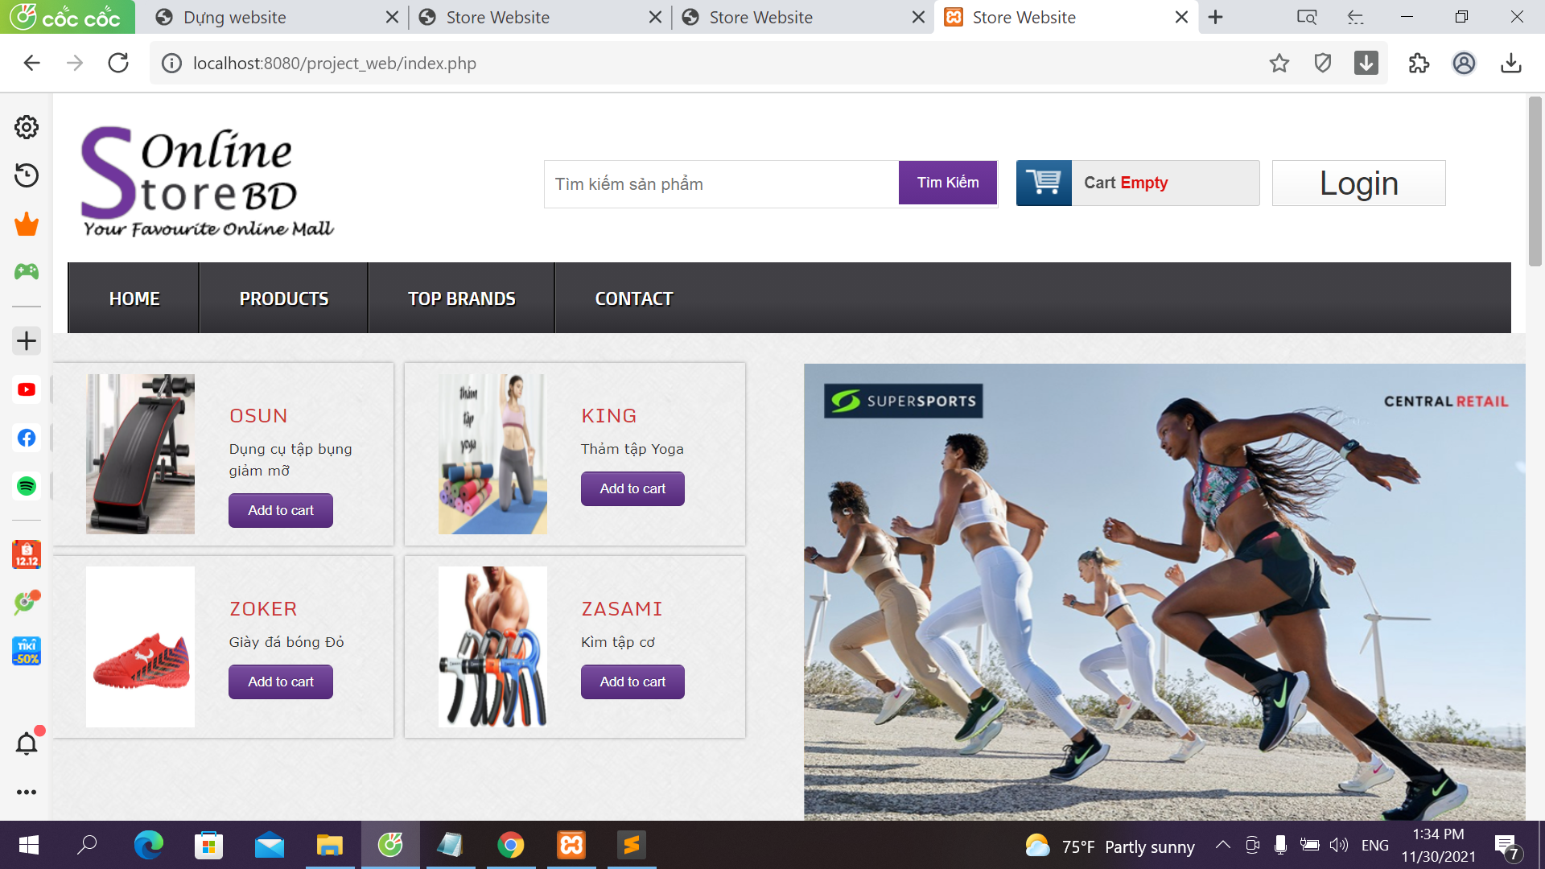Open the game controller sidebar icon

(27, 272)
